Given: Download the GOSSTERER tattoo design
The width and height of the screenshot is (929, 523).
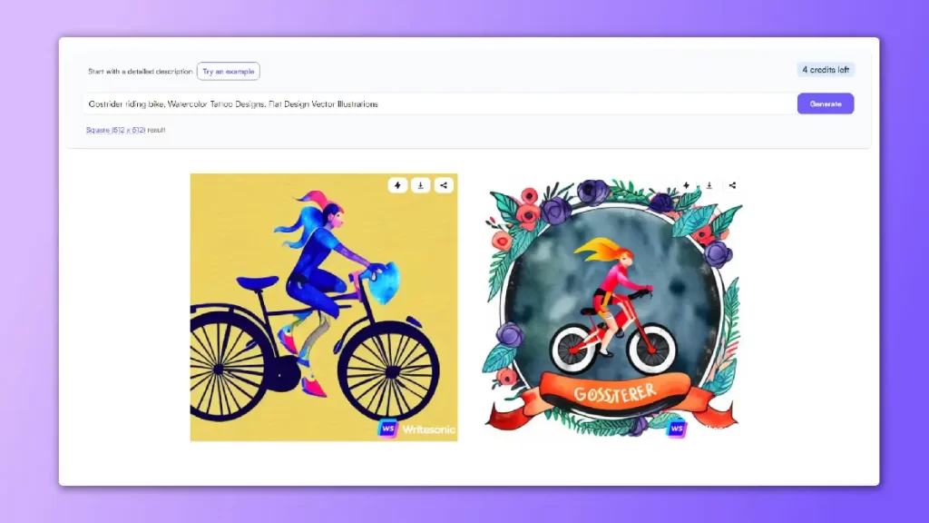Looking at the screenshot, I should click(x=709, y=185).
